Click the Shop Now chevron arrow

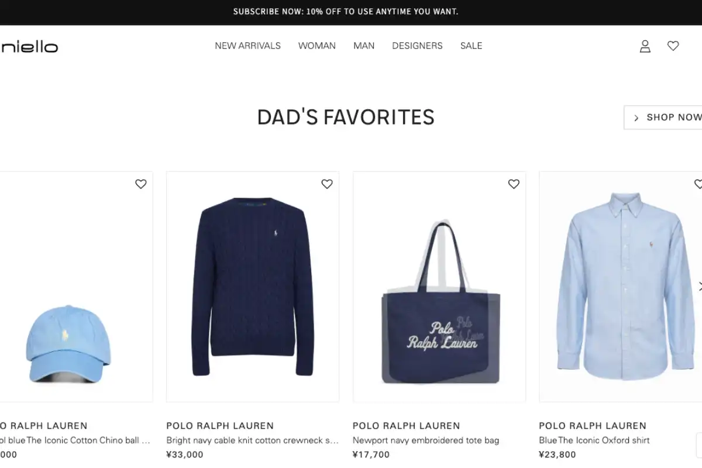636,118
